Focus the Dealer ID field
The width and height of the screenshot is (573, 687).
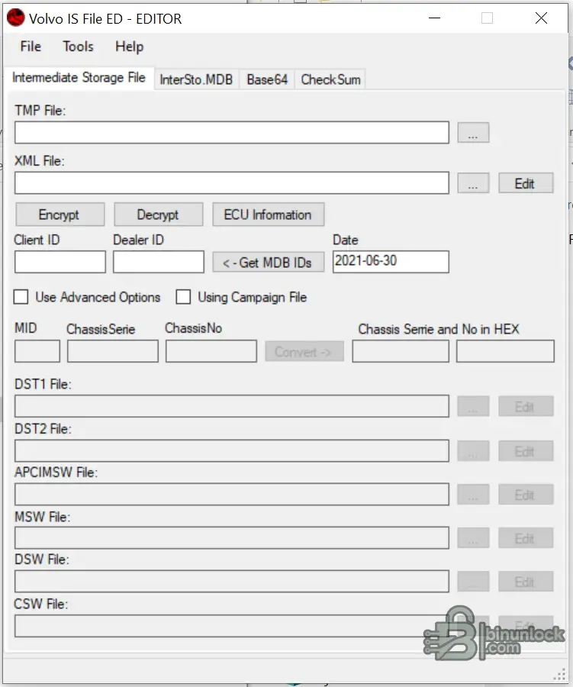tap(159, 262)
